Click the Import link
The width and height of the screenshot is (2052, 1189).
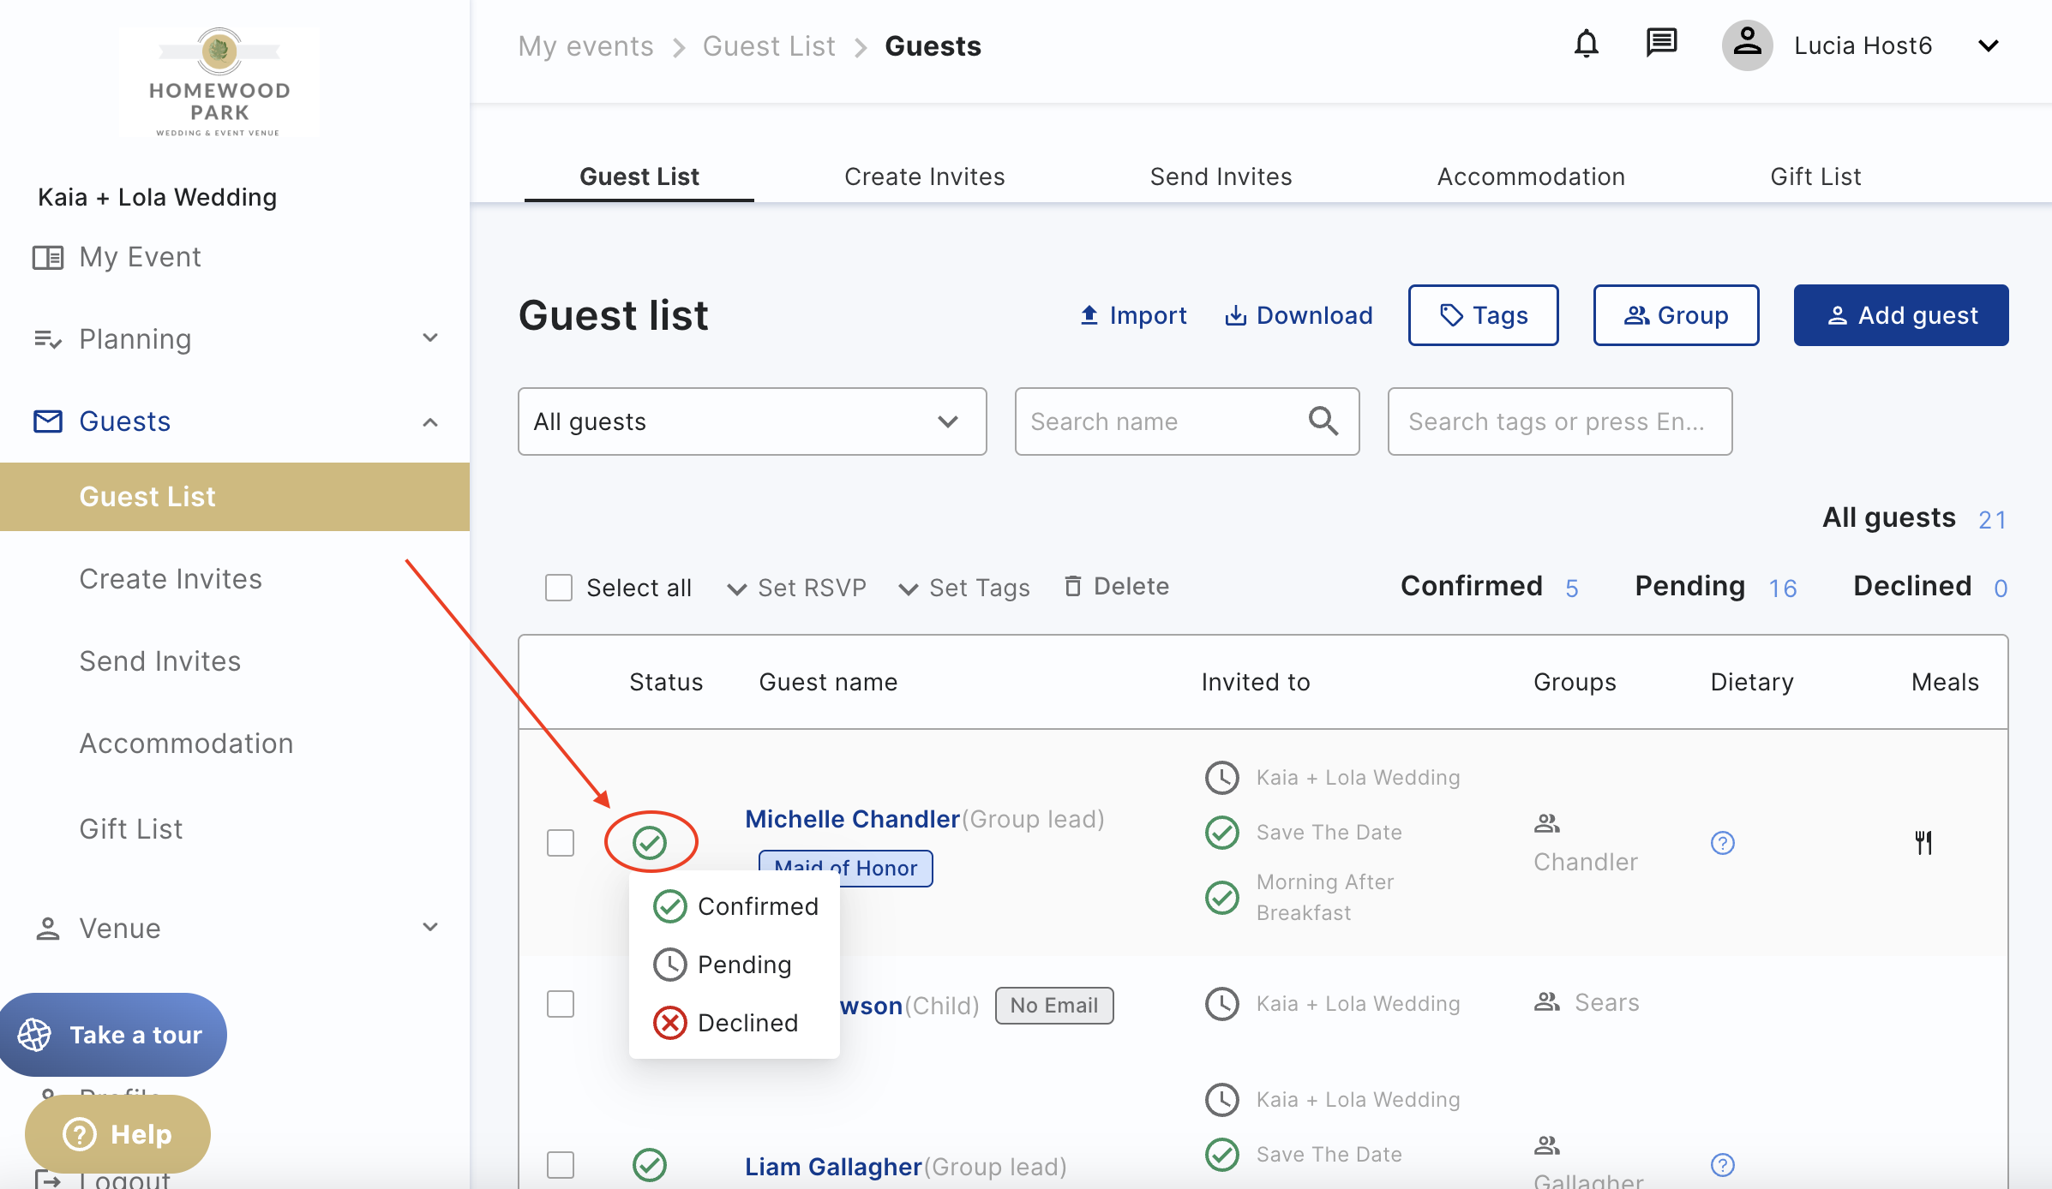click(x=1132, y=315)
